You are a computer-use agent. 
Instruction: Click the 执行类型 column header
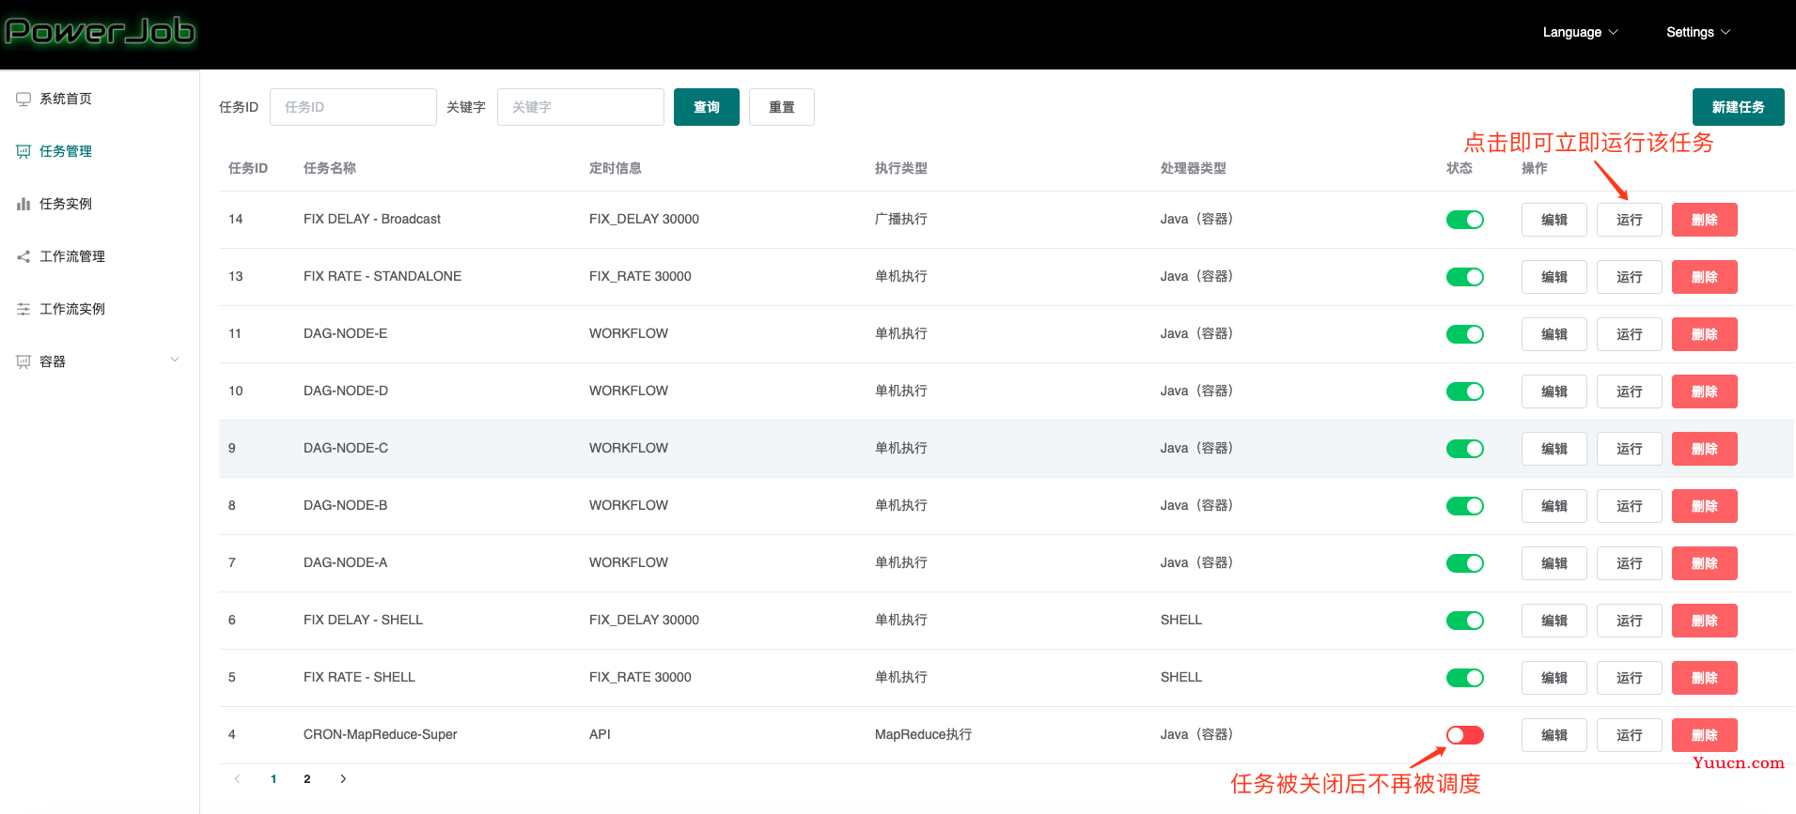pyautogui.click(x=901, y=168)
